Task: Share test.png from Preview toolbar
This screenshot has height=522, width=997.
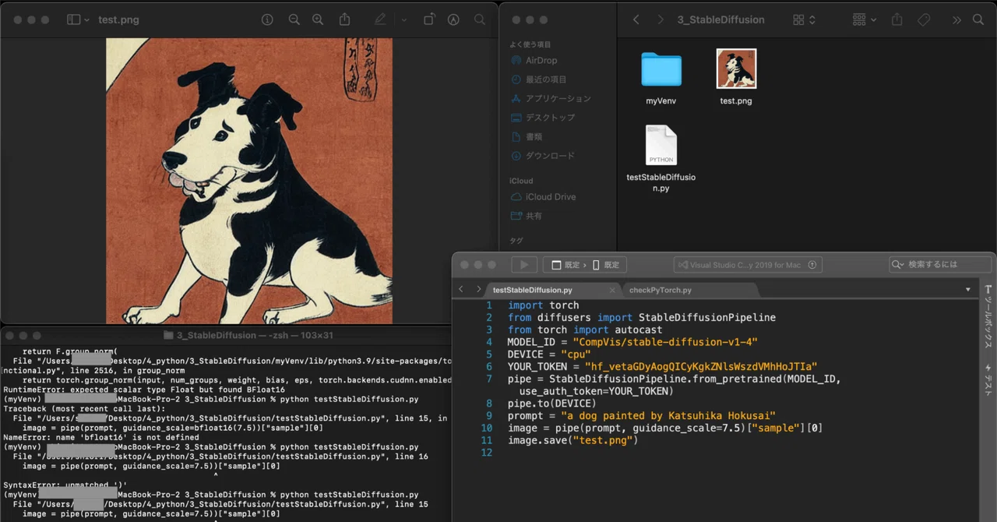Action: click(x=343, y=19)
